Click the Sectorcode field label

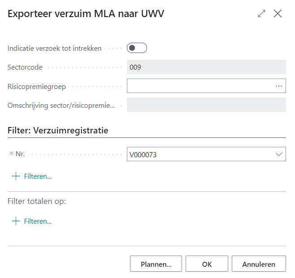(x=25, y=67)
